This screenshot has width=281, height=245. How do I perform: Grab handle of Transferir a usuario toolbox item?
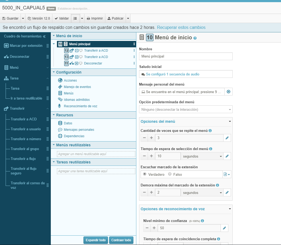pos(48,129)
